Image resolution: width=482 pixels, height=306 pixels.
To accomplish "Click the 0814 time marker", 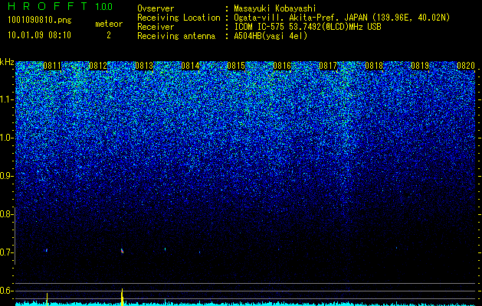I will [x=190, y=66].
